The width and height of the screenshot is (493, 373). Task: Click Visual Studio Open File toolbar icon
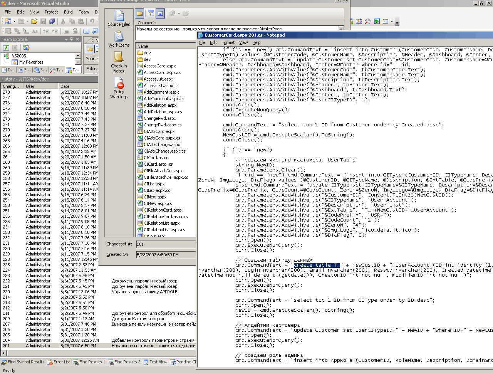pyautogui.click(x=34, y=21)
